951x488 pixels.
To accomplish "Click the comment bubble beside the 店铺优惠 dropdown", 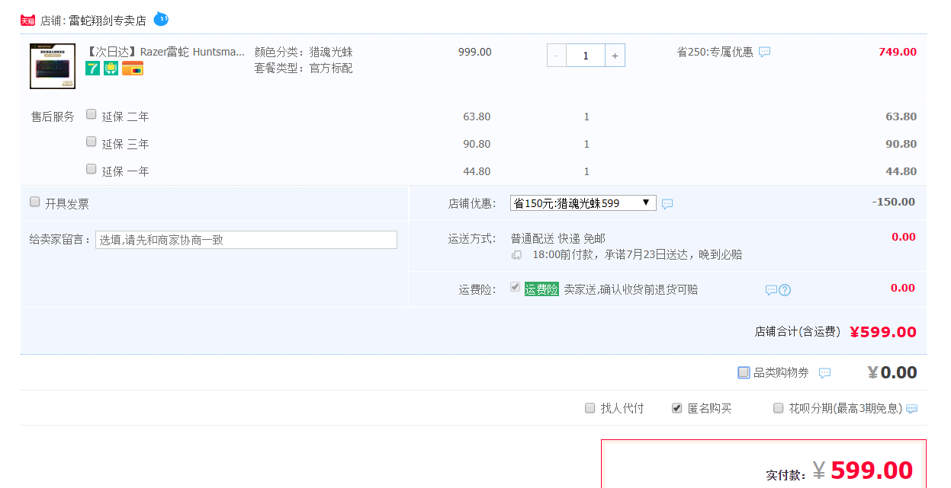I will click(667, 204).
